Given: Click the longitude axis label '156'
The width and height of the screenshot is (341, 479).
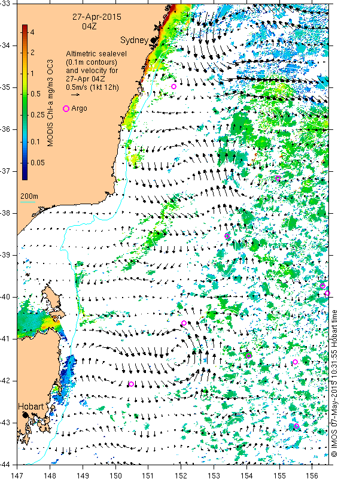Looking at the screenshot, I should pos(312,475).
